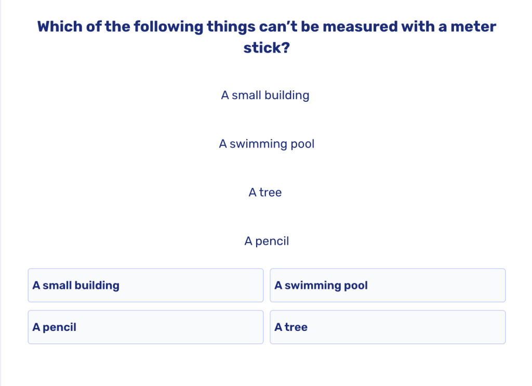
Task: Select the "A swimming pool" option text
Action: [x=267, y=144]
